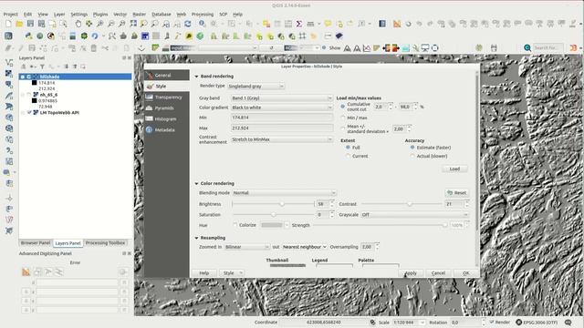Click the Apply button
The height and width of the screenshot is (328, 584).
coord(411,273)
